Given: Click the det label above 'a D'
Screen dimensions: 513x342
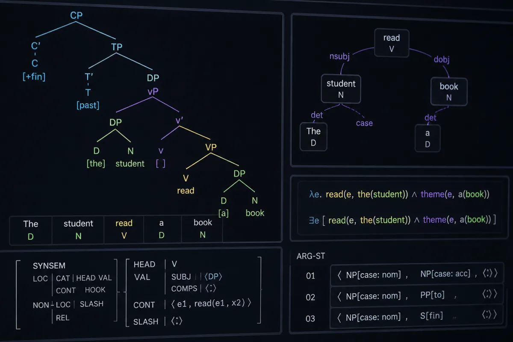Looking at the screenshot, I should tap(430, 117).
